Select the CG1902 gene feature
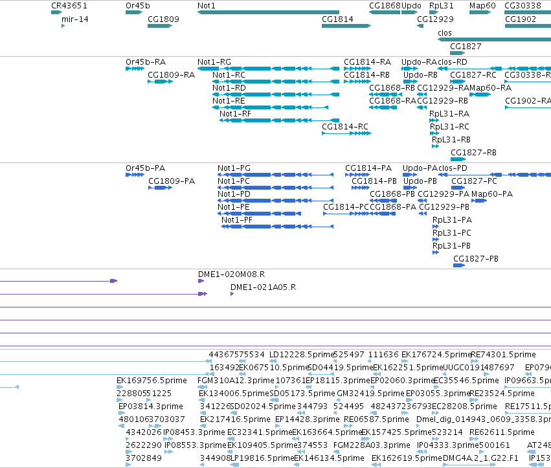This screenshot has height=468, width=551. (528, 26)
